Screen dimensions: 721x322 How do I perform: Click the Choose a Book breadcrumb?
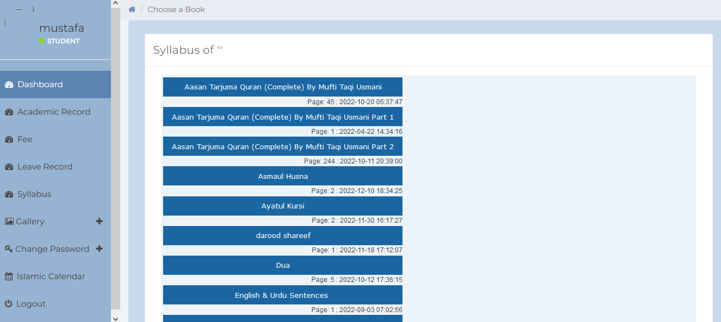(176, 9)
